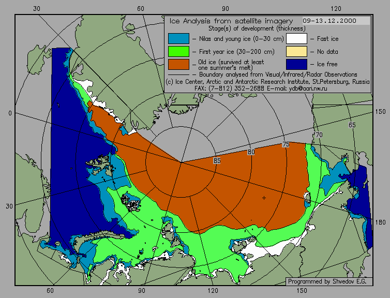Click the small cross marker in the old ice area
The width and height of the screenshot is (390, 298).
point(264,198)
